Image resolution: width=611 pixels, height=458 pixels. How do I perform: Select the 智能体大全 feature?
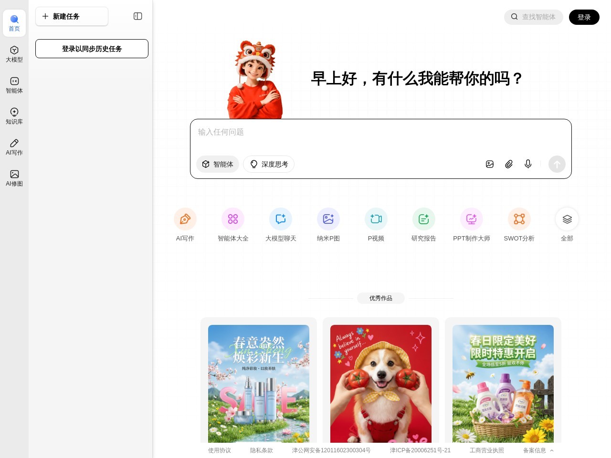click(x=232, y=225)
